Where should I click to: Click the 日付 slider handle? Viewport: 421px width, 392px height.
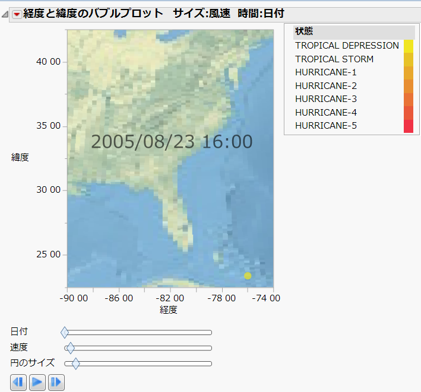pos(65,333)
